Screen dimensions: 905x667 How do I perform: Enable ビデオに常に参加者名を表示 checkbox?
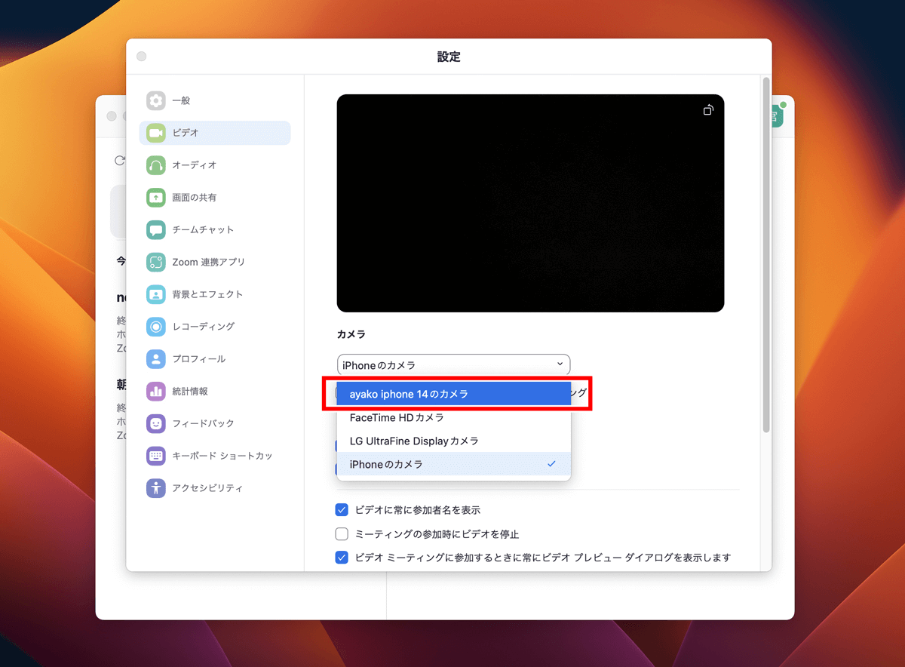[342, 510]
